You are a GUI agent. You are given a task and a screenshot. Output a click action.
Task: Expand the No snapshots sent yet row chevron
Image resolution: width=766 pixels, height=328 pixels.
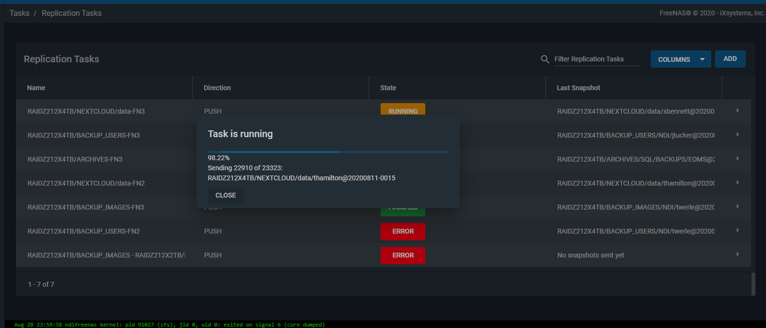(737, 255)
